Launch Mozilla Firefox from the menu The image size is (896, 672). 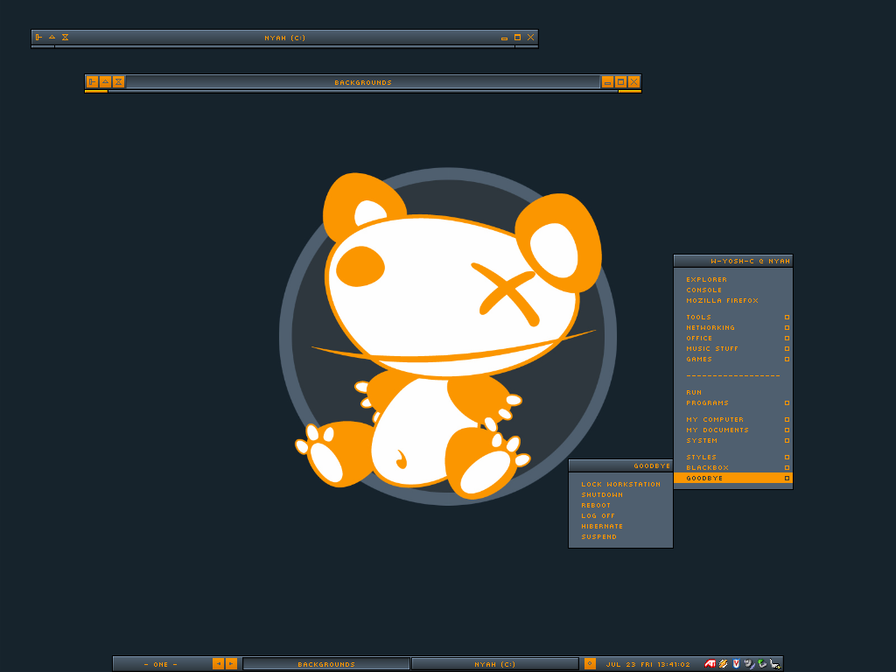click(733, 300)
